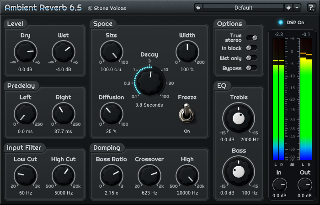Image resolution: width=320 pixels, height=205 pixels.
Task: Click the 0.0 ms Left predelay value
Action: (x=25, y=132)
